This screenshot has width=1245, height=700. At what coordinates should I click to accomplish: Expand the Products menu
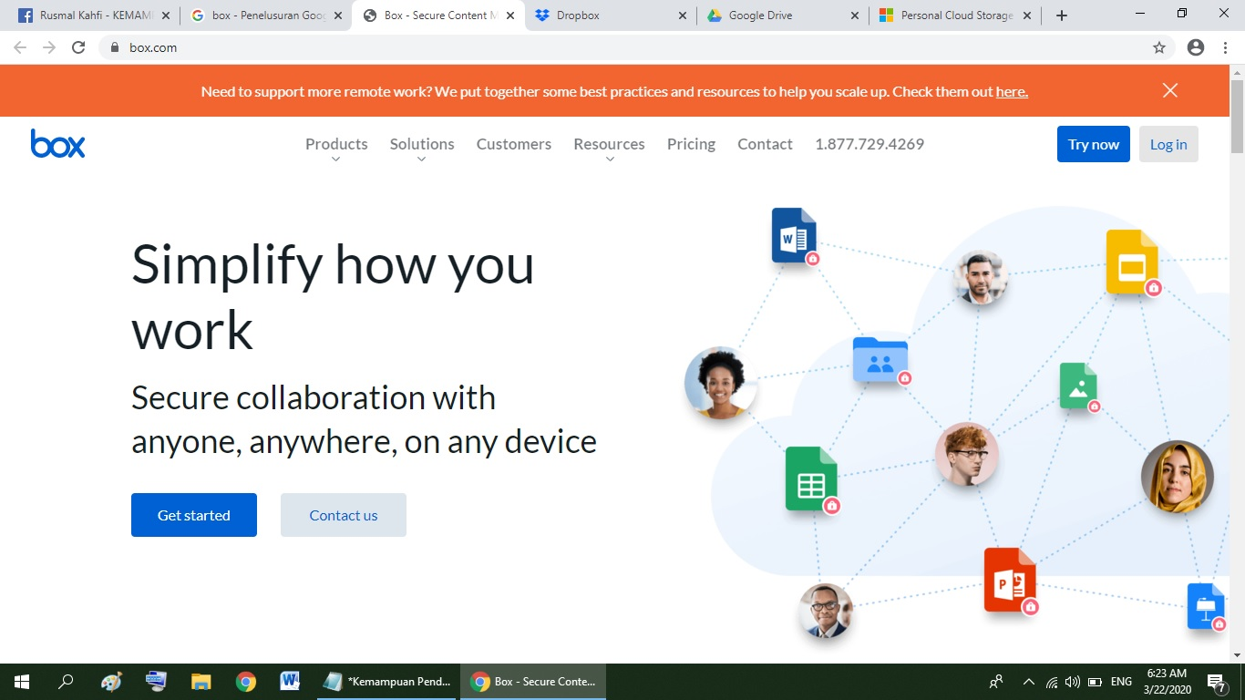coord(336,149)
